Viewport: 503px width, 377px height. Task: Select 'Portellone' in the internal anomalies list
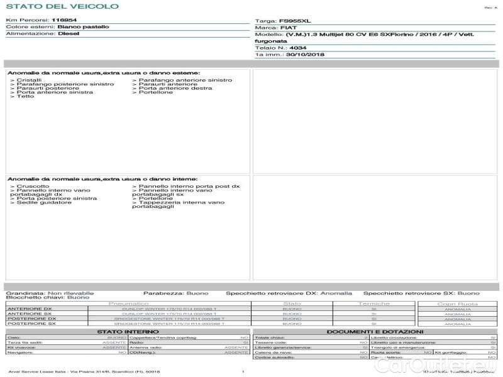click(153, 199)
